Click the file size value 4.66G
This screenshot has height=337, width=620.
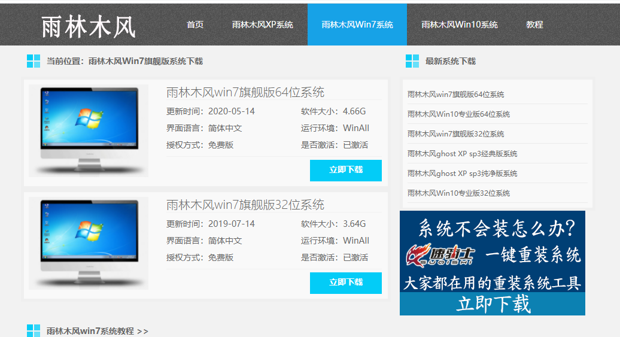click(354, 111)
